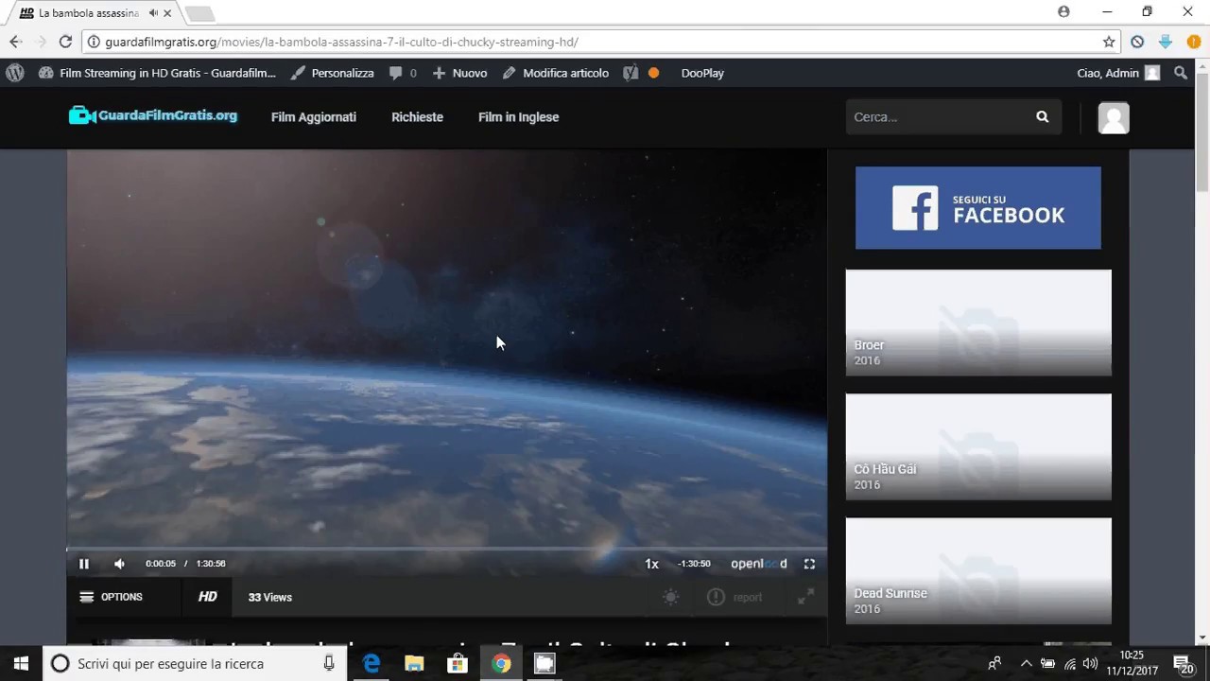Pause the video playback
Image resolution: width=1210 pixels, height=681 pixels.
coord(83,564)
